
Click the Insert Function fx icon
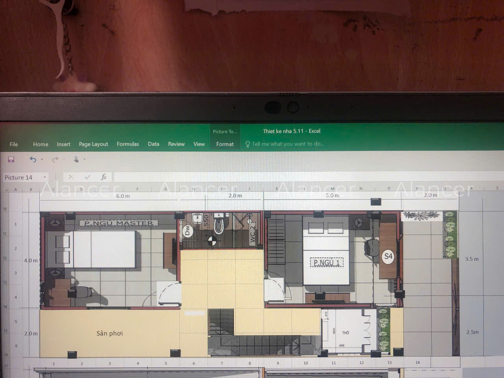[x=104, y=177]
